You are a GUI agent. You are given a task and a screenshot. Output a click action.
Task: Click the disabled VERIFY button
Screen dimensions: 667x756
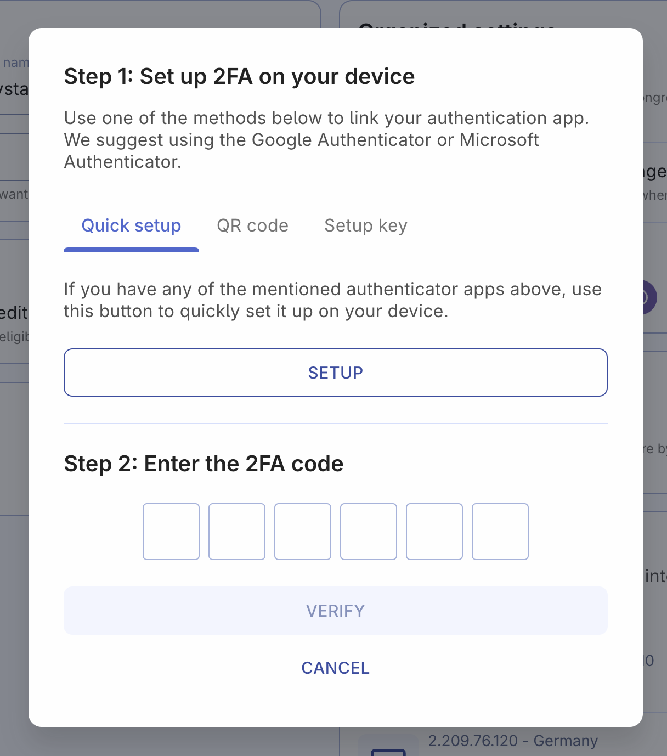335,611
